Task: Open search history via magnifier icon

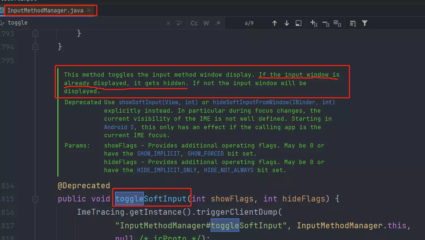Action: click(x=2, y=23)
